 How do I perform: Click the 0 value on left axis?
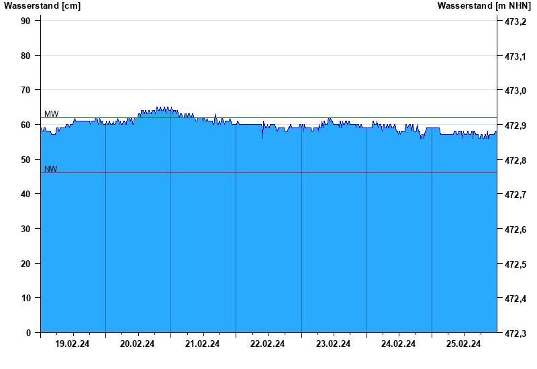[28, 333]
